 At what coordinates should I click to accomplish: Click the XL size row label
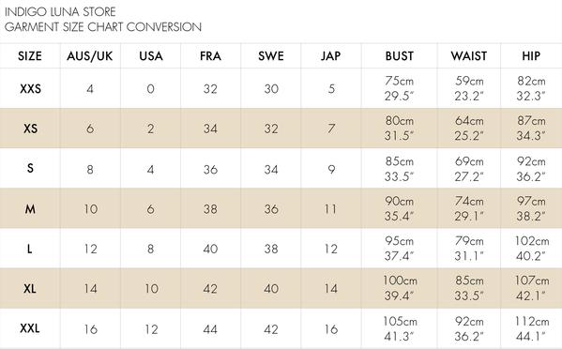30,288
